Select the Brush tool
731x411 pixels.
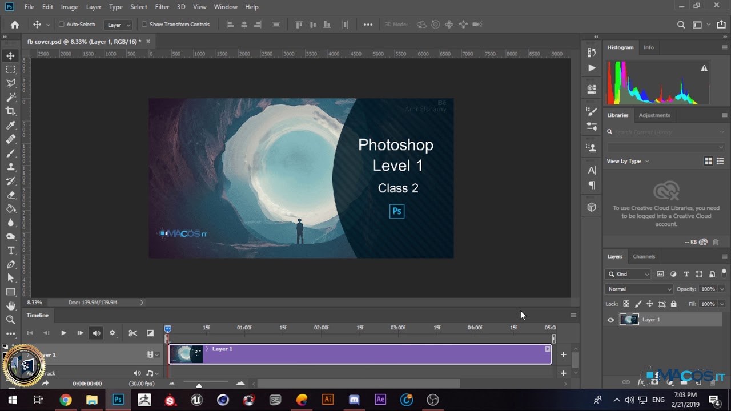11,153
